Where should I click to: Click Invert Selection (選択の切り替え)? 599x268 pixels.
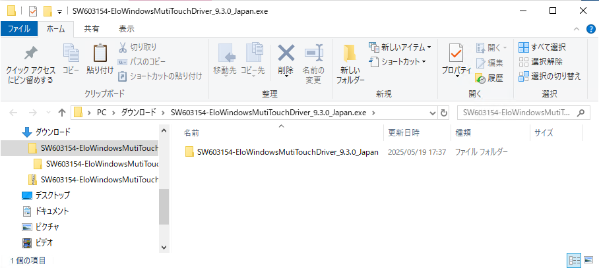coord(550,76)
